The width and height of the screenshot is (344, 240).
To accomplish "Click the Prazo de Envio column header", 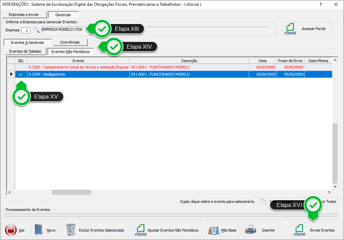I will click(290, 61).
